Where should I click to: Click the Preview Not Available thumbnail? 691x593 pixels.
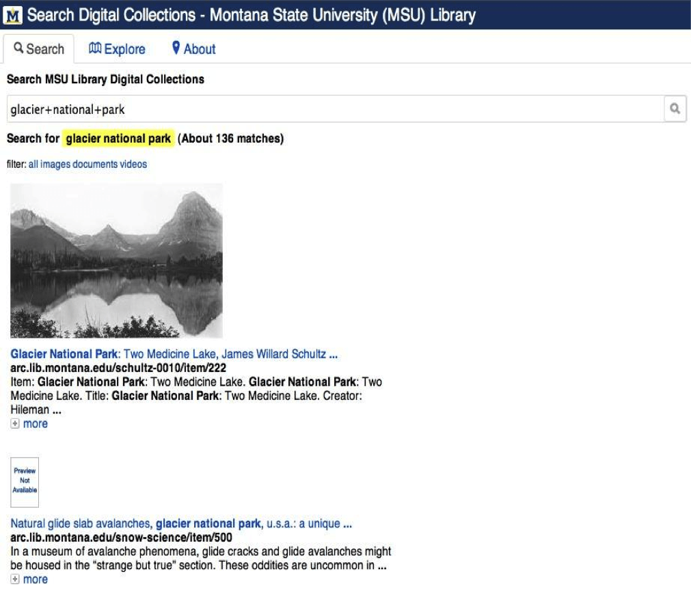tap(25, 482)
